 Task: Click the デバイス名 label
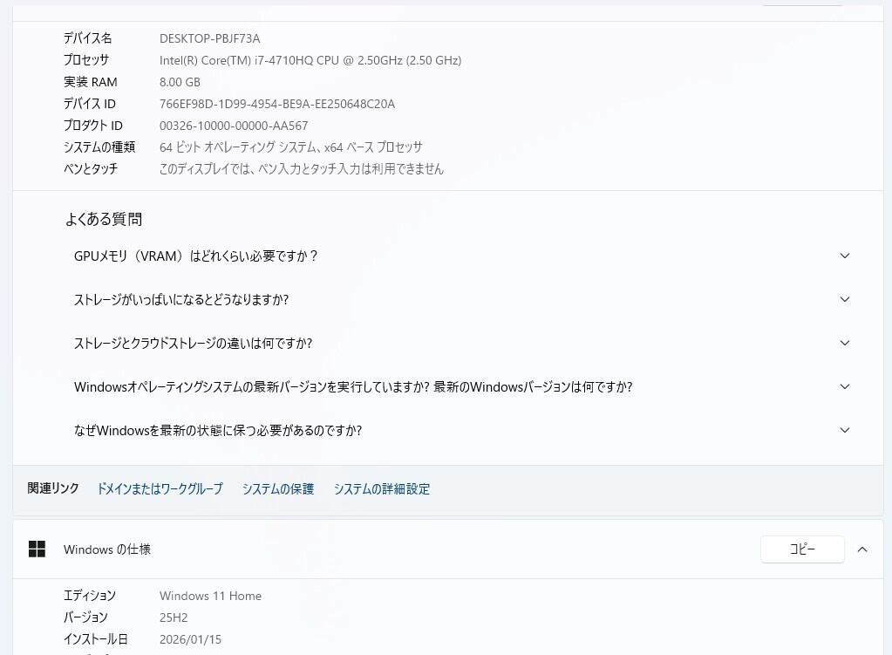coord(87,38)
